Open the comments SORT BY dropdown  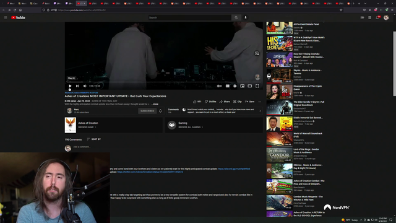click(x=93, y=139)
